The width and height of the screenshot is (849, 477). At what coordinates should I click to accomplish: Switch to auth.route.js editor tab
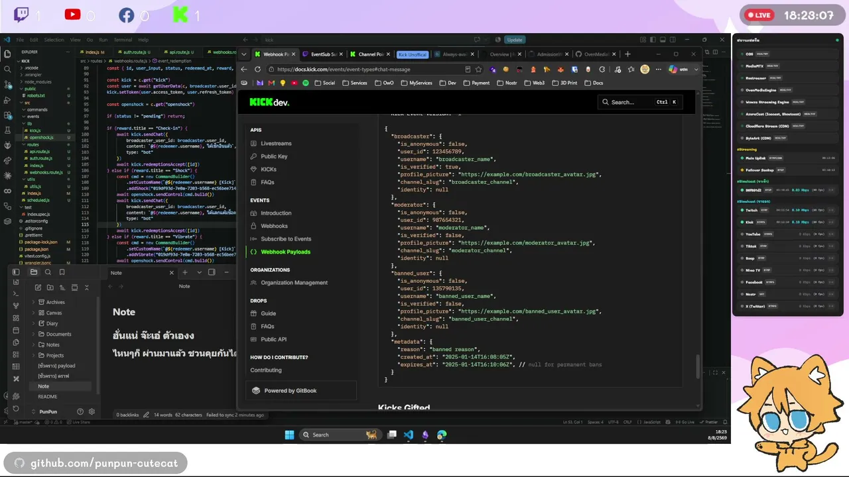pos(135,52)
